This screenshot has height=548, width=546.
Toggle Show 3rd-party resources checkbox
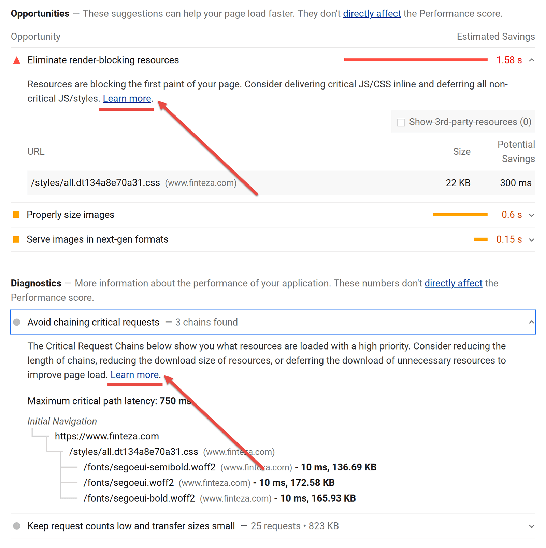(x=401, y=122)
